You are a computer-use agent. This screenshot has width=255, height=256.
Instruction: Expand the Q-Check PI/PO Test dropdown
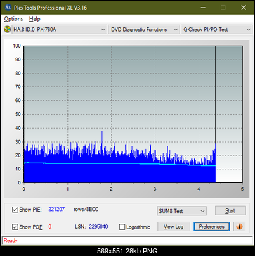coord(216,30)
